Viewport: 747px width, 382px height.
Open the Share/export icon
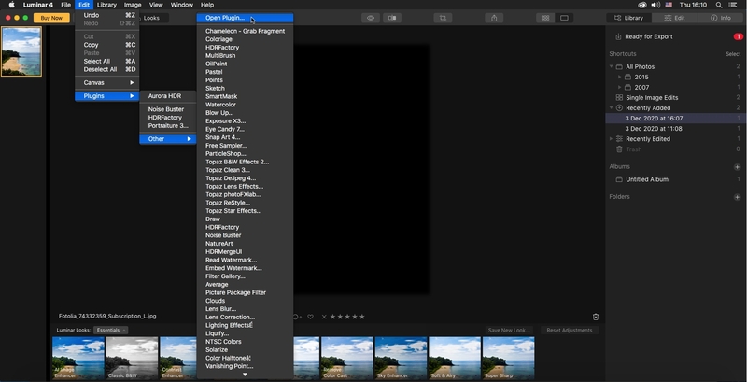[x=494, y=18]
